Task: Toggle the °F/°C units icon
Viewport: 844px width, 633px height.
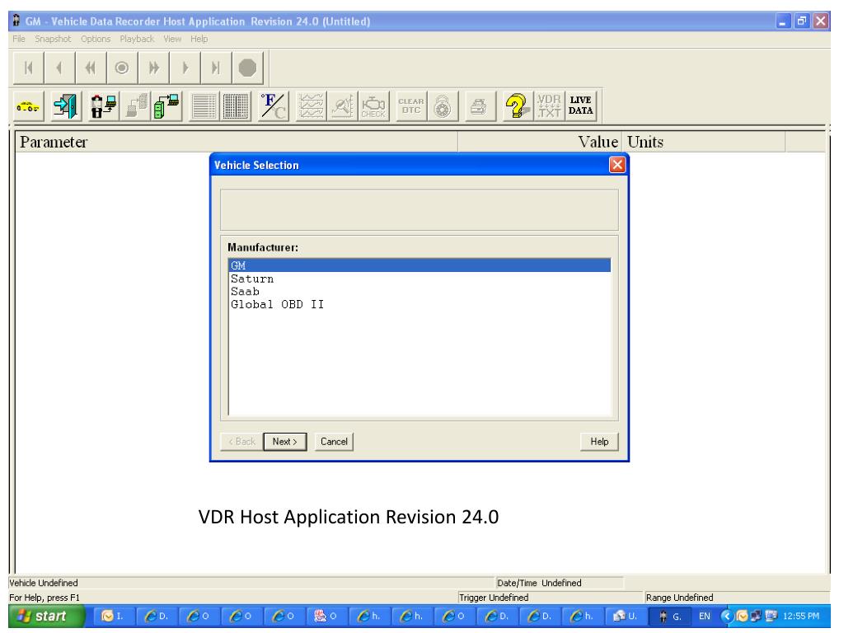Action: coord(274,106)
